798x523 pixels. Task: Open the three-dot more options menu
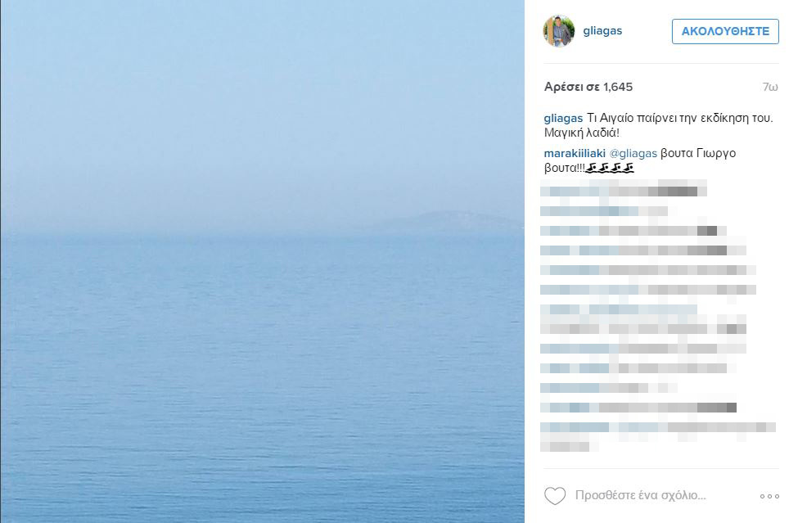click(769, 496)
